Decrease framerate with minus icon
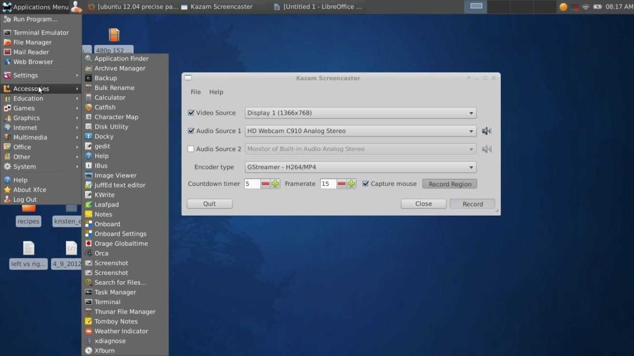The height and width of the screenshot is (356, 634). (x=341, y=184)
